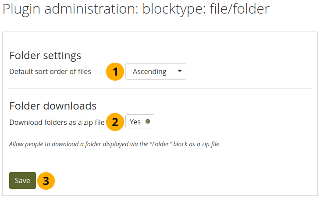This screenshot has width=320, height=198.
Task: Select the "Folder downloads" heading
Action: click(x=53, y=106)
